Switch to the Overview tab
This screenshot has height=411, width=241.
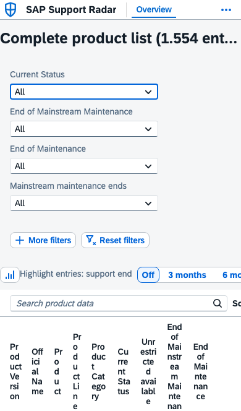154,9
